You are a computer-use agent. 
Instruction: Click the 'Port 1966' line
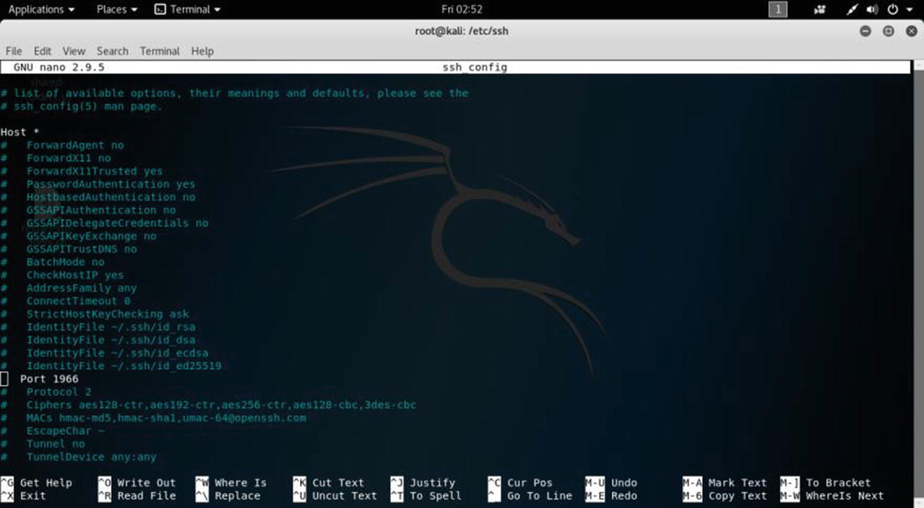(x=49, y=378)
